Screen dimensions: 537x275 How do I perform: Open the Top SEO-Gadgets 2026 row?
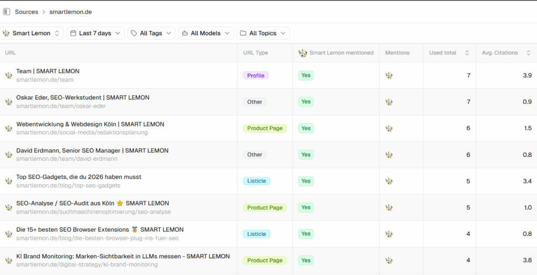point(268,181)
